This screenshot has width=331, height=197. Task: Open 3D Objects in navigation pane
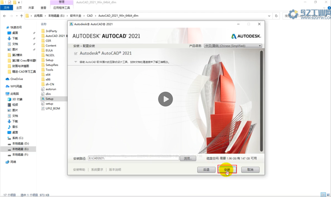click(x=17, y=99)
